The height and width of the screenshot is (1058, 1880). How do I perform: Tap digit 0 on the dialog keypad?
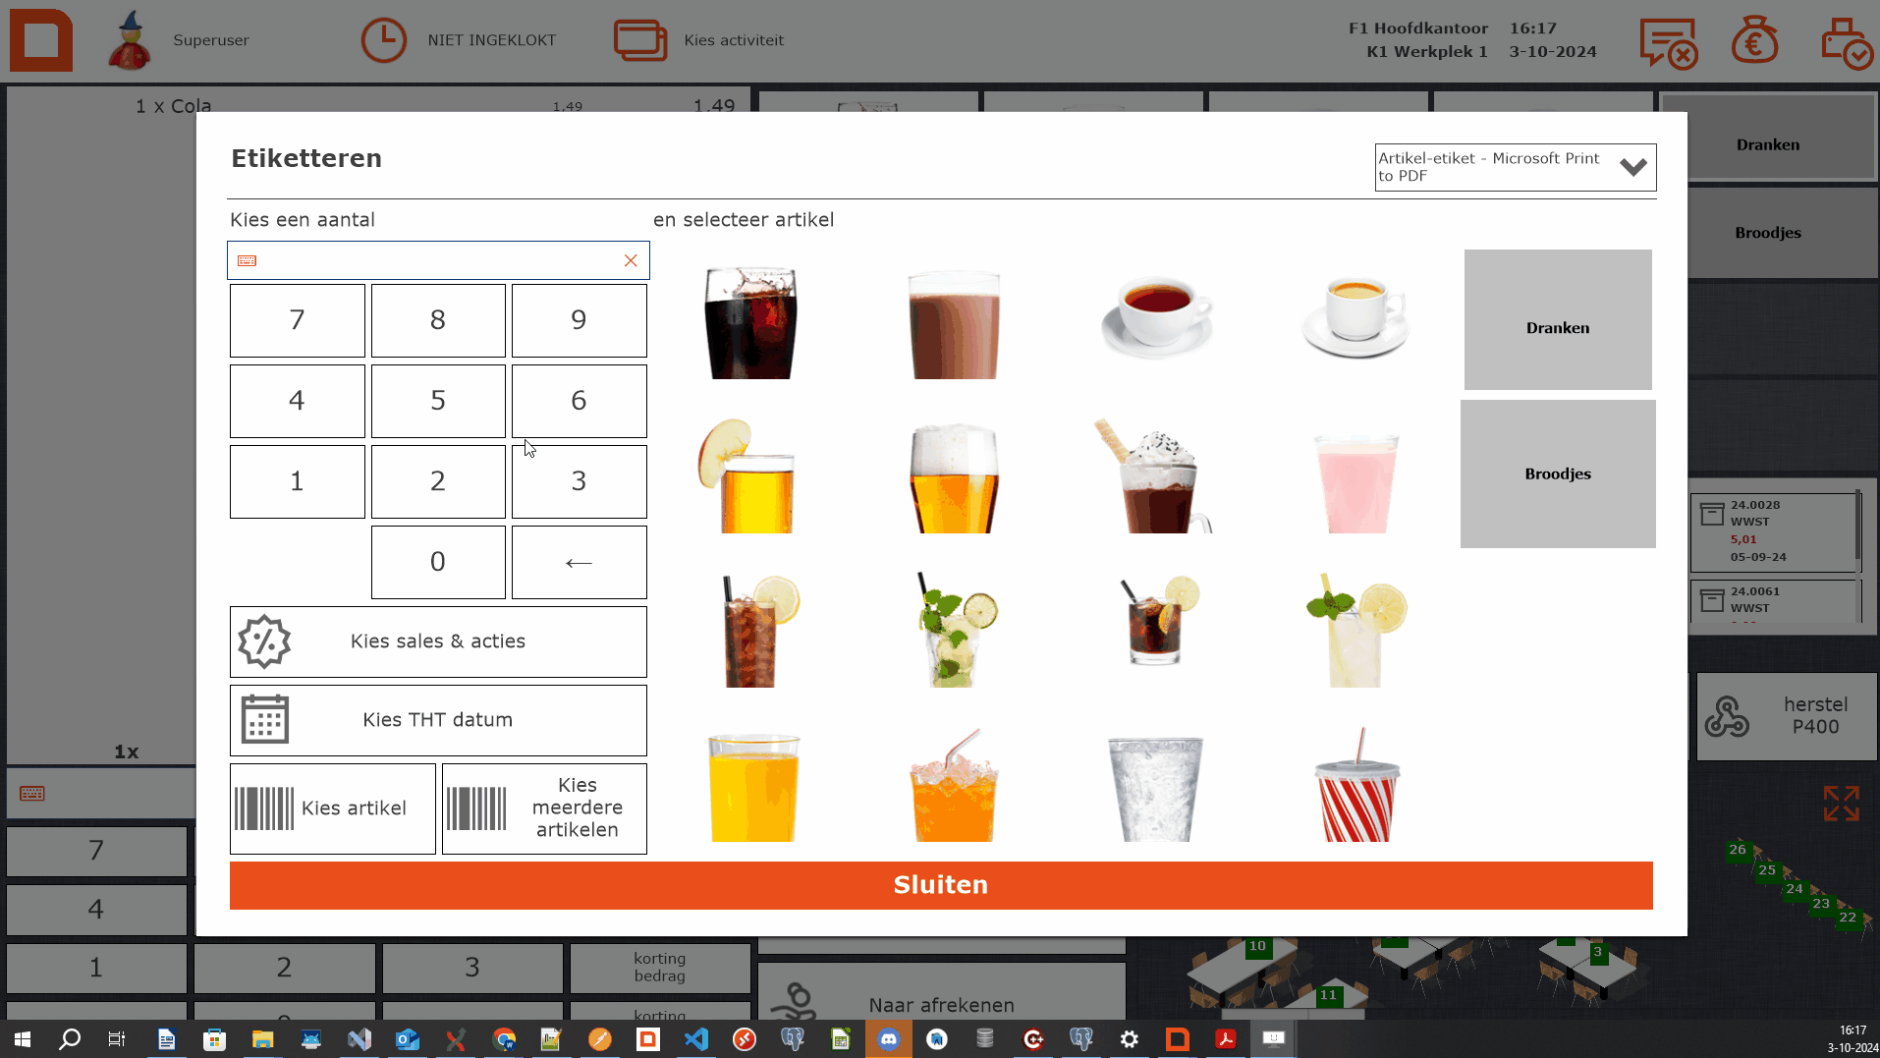click(438, 562)
